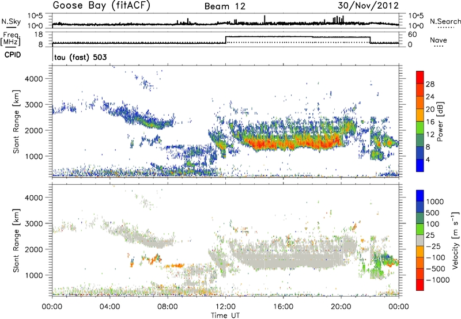Click the "2000" tick of the power panel
Viewport: 461px width, 319px height.
coord(33,130)
